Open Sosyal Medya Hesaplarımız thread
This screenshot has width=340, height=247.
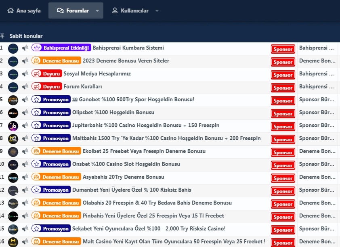97,74
